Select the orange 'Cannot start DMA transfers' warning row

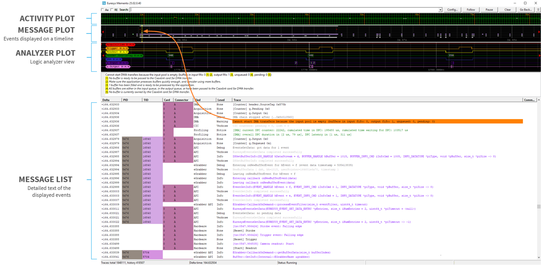pos(377,122)
